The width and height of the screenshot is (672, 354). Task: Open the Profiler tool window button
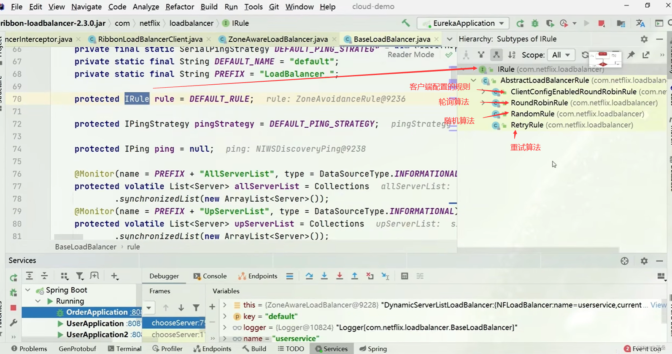167,349
